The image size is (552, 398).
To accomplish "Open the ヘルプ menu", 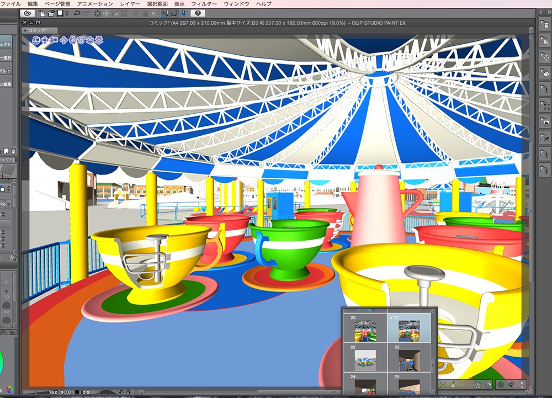I will click(x=264, y=3).
